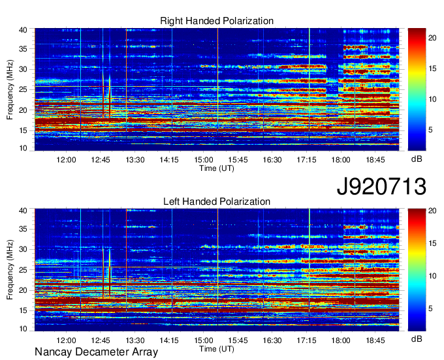The width and height of the screenshot is (444, 360).
Task: Click the dB unit label under top color bar
Action: 417,159
